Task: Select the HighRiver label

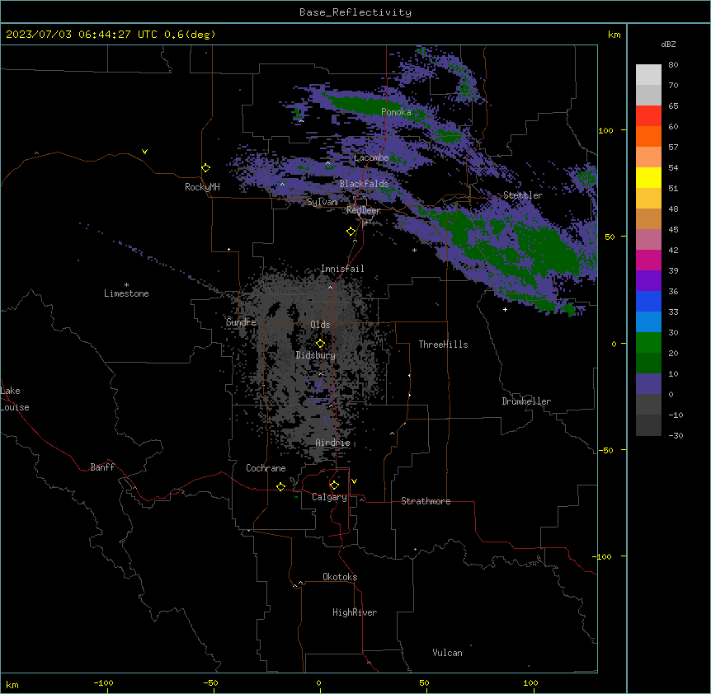Action: [x=355, y=612]
